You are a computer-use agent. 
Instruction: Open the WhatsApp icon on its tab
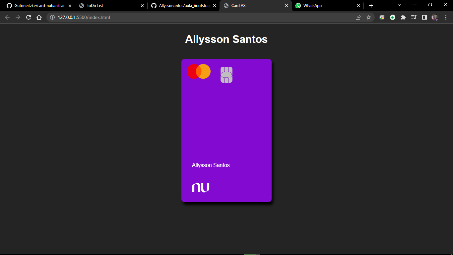pos(298,6)
